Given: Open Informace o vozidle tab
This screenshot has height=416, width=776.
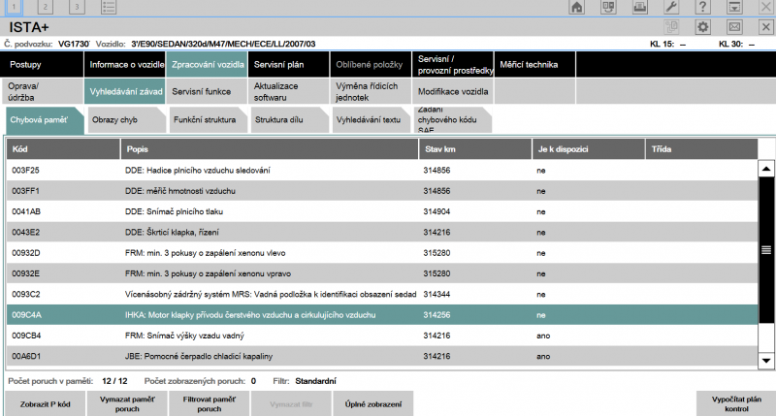Looking at the screenshot, I should (124, 64).
